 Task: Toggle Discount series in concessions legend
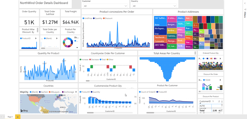108,18
